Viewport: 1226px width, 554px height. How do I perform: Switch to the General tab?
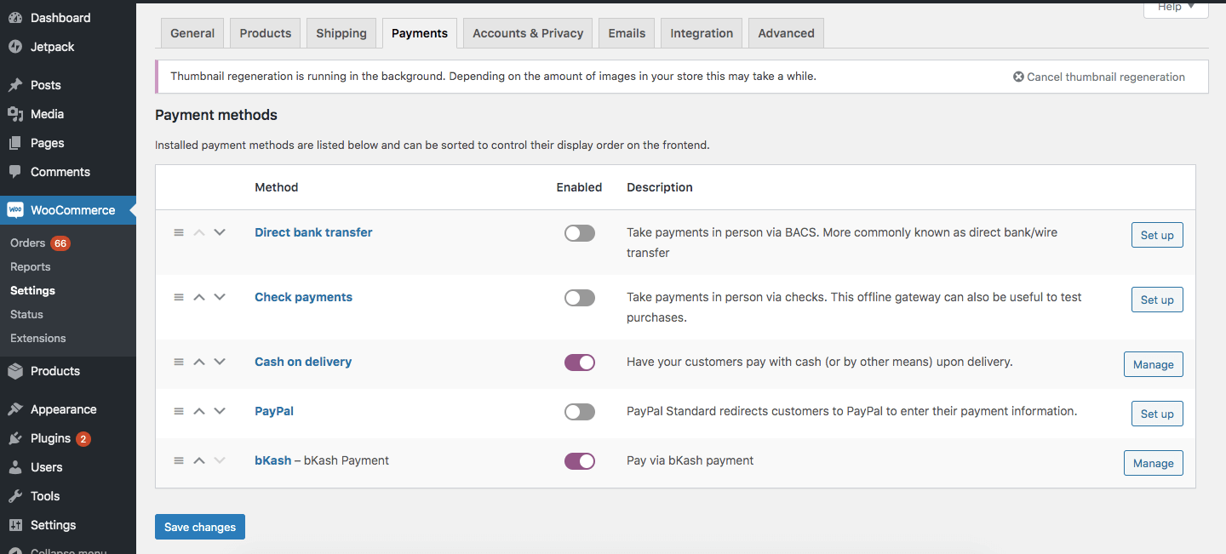pyautogui.click(x=192, y=33)
